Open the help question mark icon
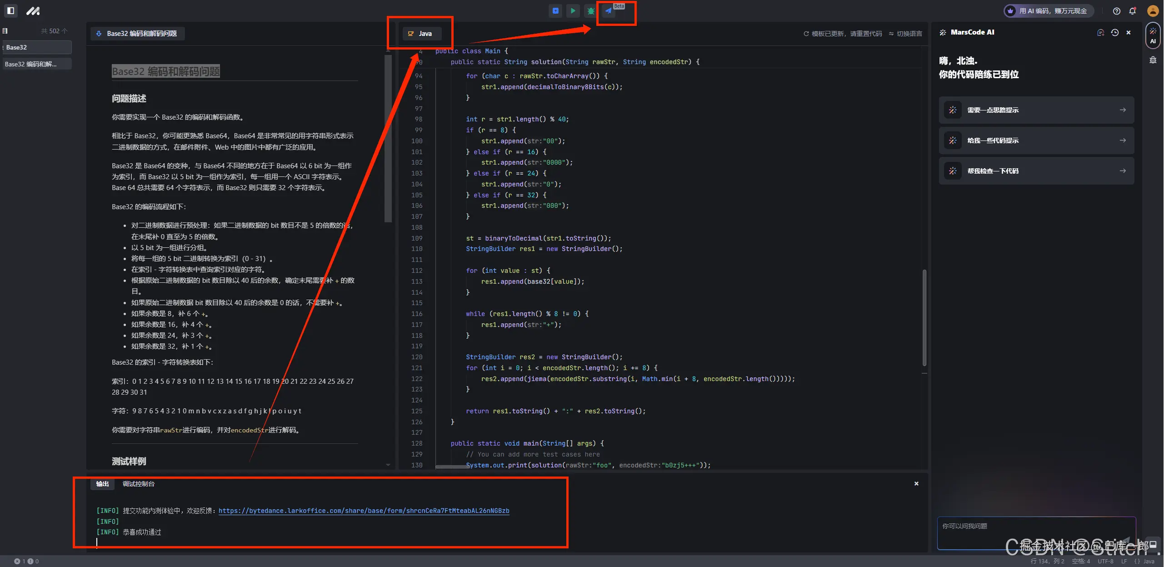Image resolution: width=1164 pixels, height=567 pixels. tap(1116, 11)
